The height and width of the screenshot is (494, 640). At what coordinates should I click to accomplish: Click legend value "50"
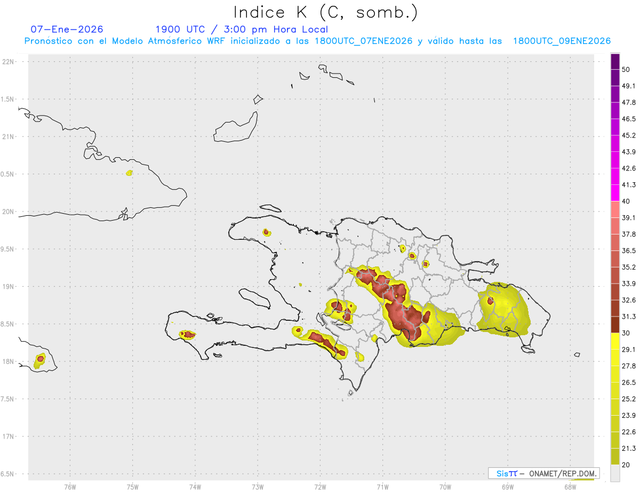627,69
